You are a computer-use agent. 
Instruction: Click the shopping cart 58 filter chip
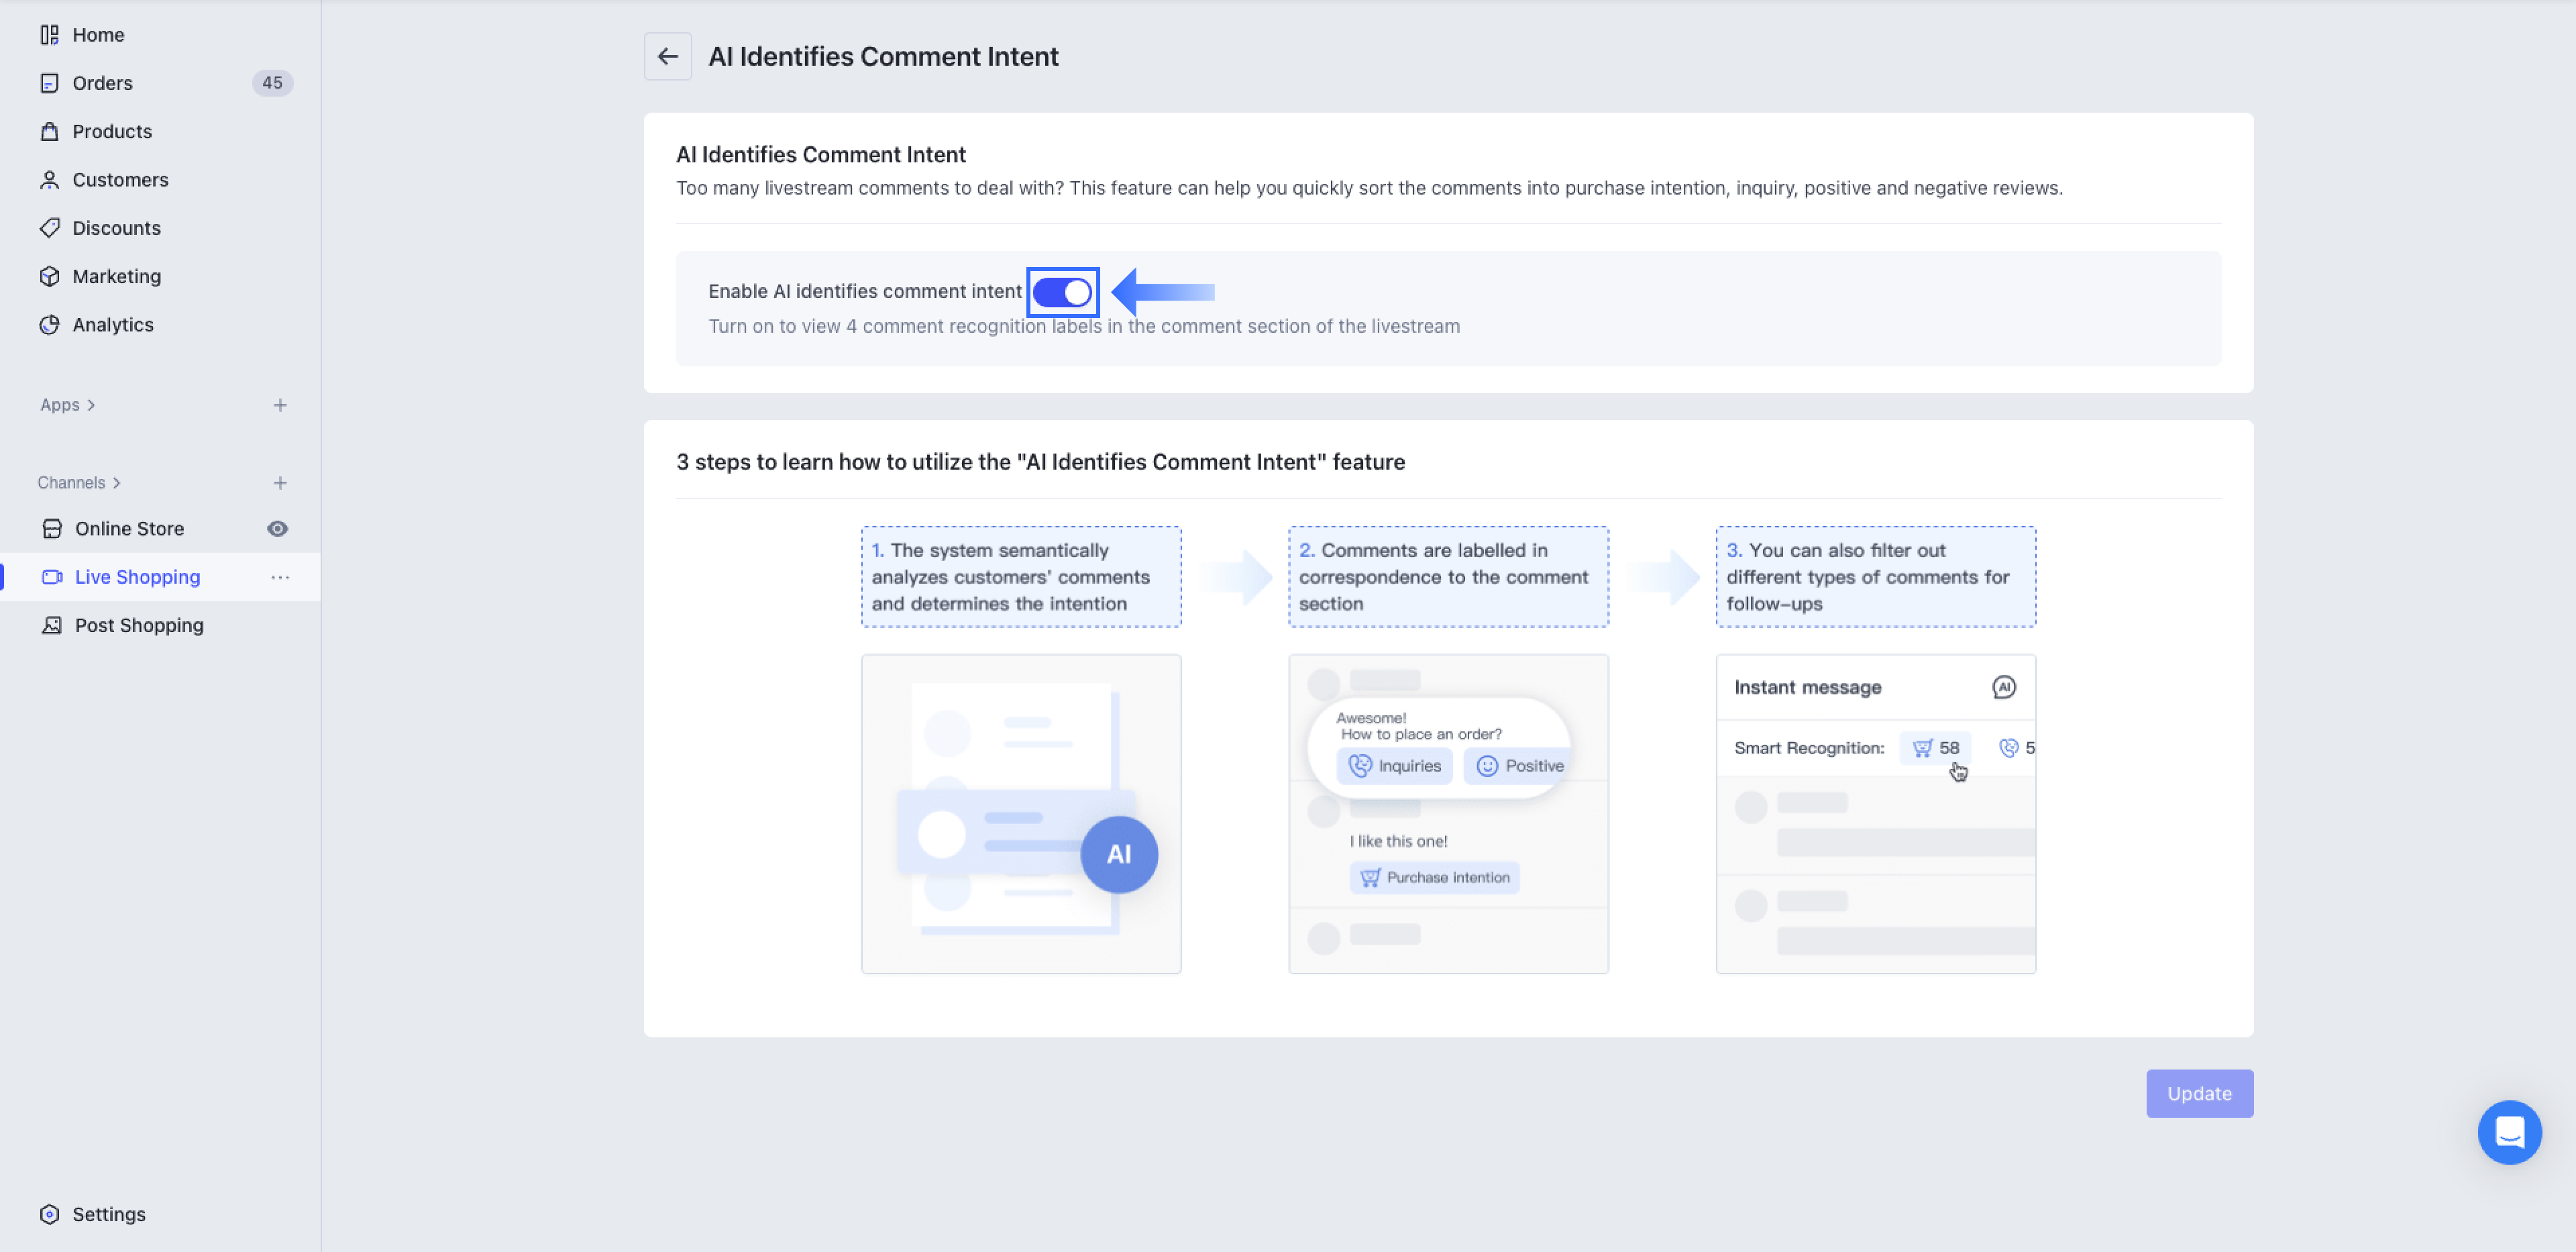pyautogui.click(x=1935, y=748)
